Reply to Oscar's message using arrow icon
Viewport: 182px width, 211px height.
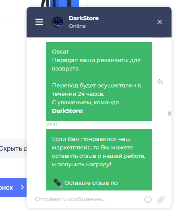(160, 82)
